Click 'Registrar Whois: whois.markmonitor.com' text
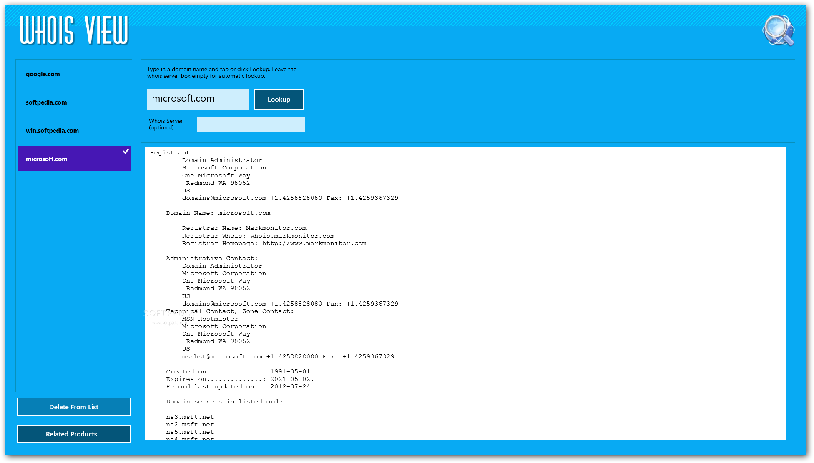 point(258,236)
